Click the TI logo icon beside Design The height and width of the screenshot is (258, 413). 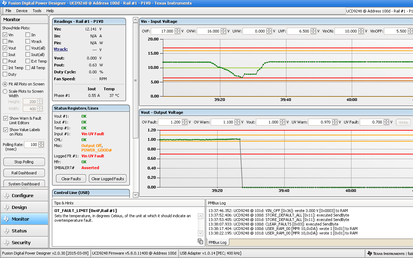[x=6, y=208]
